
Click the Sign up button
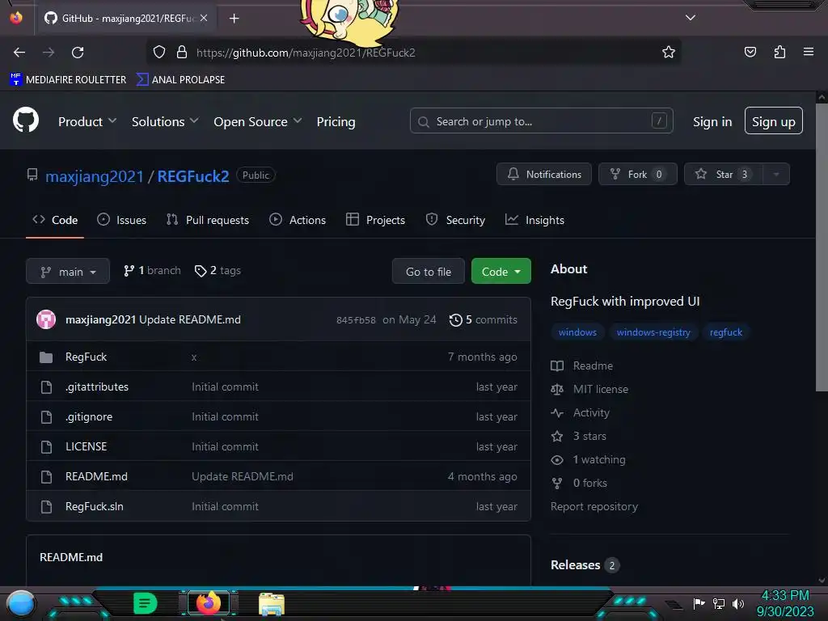[x=773, y=121]
